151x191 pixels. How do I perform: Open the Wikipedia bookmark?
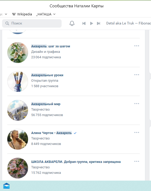click(x=22, y=14)
